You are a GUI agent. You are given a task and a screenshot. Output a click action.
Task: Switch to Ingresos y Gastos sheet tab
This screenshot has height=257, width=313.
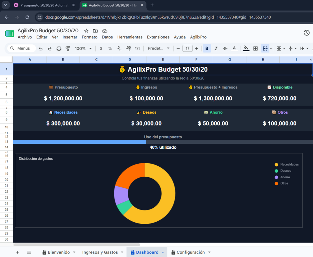pyautogui.click(x=100, y=252)
